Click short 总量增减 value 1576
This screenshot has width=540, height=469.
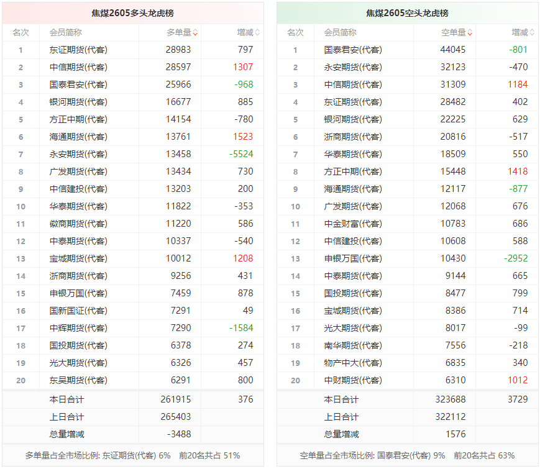(x=455, y=434)
